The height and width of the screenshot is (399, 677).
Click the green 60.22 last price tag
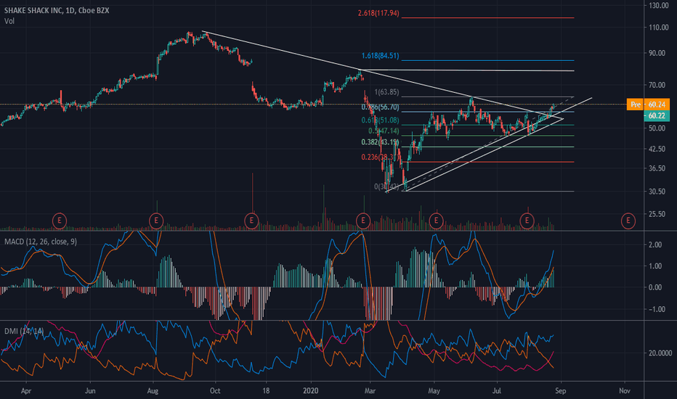pyautogui.click(x=657, y=115)
